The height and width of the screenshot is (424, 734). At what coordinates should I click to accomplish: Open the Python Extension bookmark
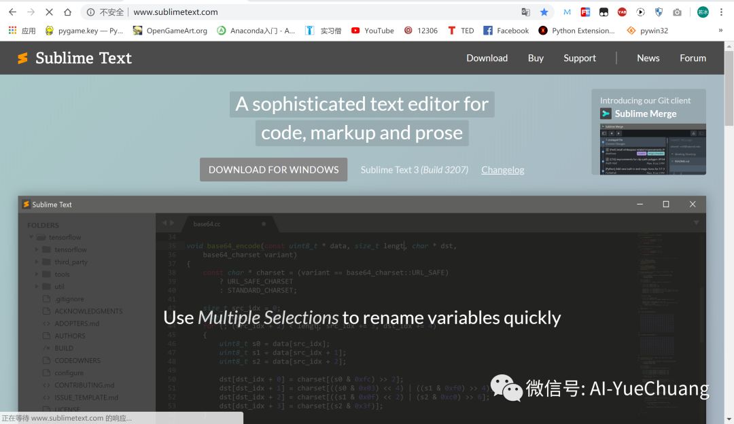[x=577, y=31]
